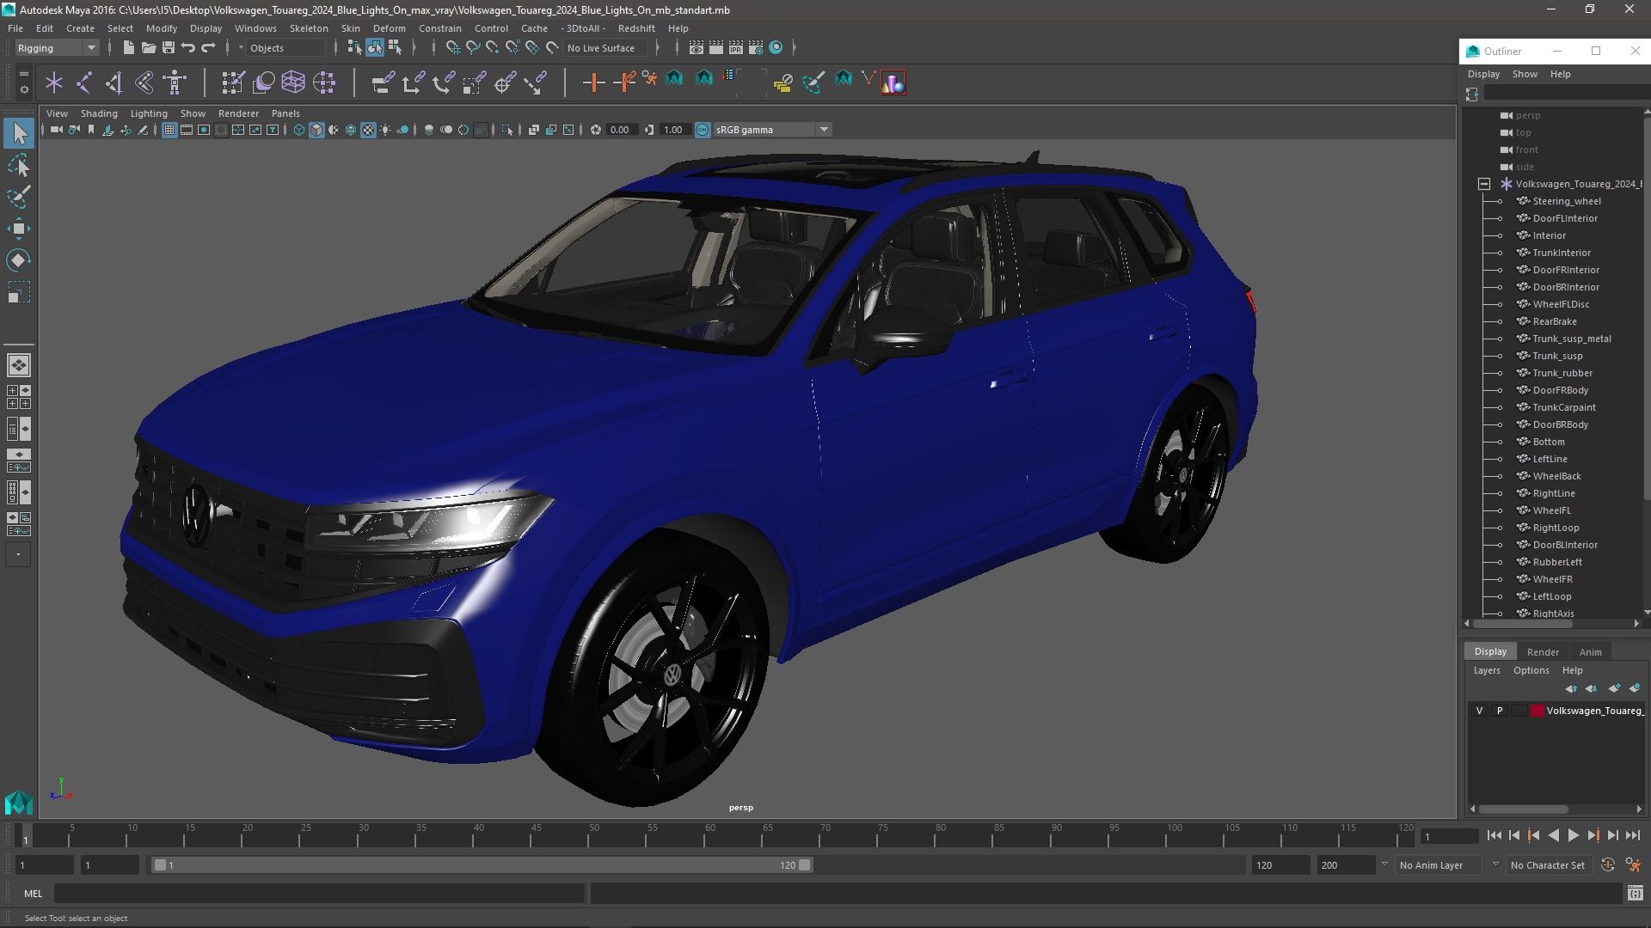Click the Redo arrow icon
The image size is (1651, 928).
click(x=208, y=48)
